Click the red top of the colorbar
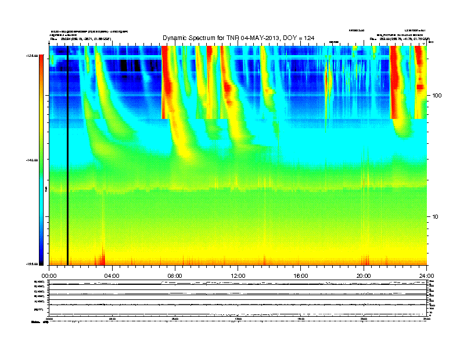This screenshot has width=460, height=355. point(41,61)
